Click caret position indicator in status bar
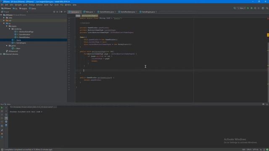The width and height of the screenshot is (269, 151). click(244, 150)
